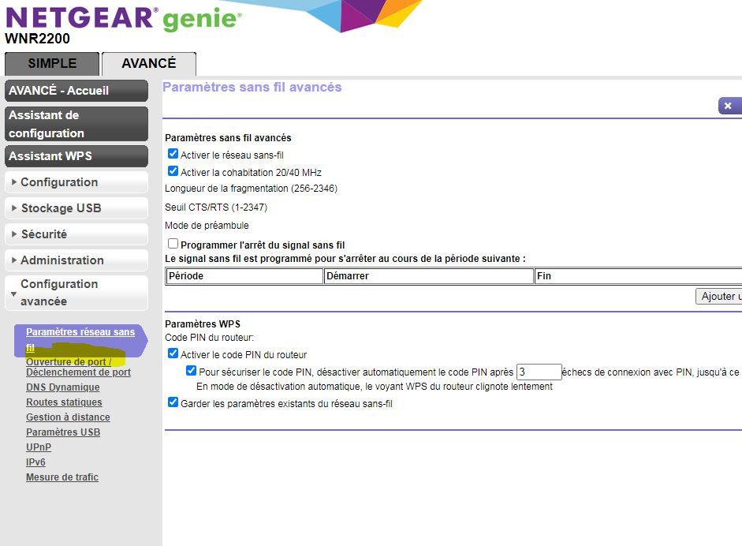Screen dimensions: 742x546
Task: Click the Code PIN du routeur label
Action: coord(209,338)
